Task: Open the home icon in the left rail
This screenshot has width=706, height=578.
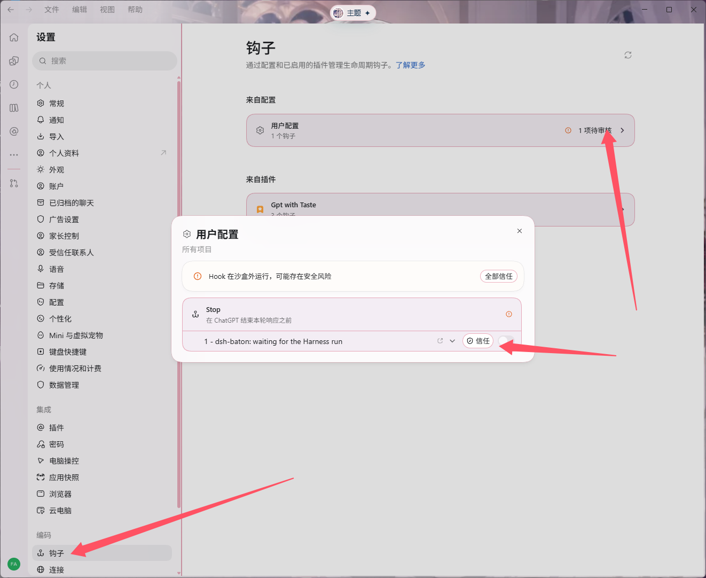Action: [x=14, y=37]
